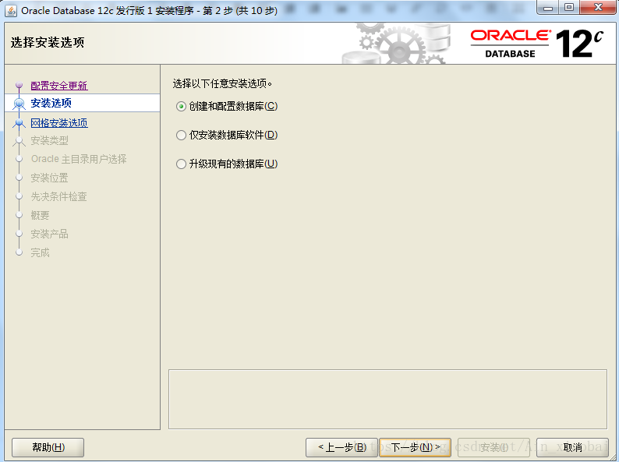The width and height of the screenshot is (619, 462).
Task: Select 创建和配置数据库(C) radio option
Action: 227,106
